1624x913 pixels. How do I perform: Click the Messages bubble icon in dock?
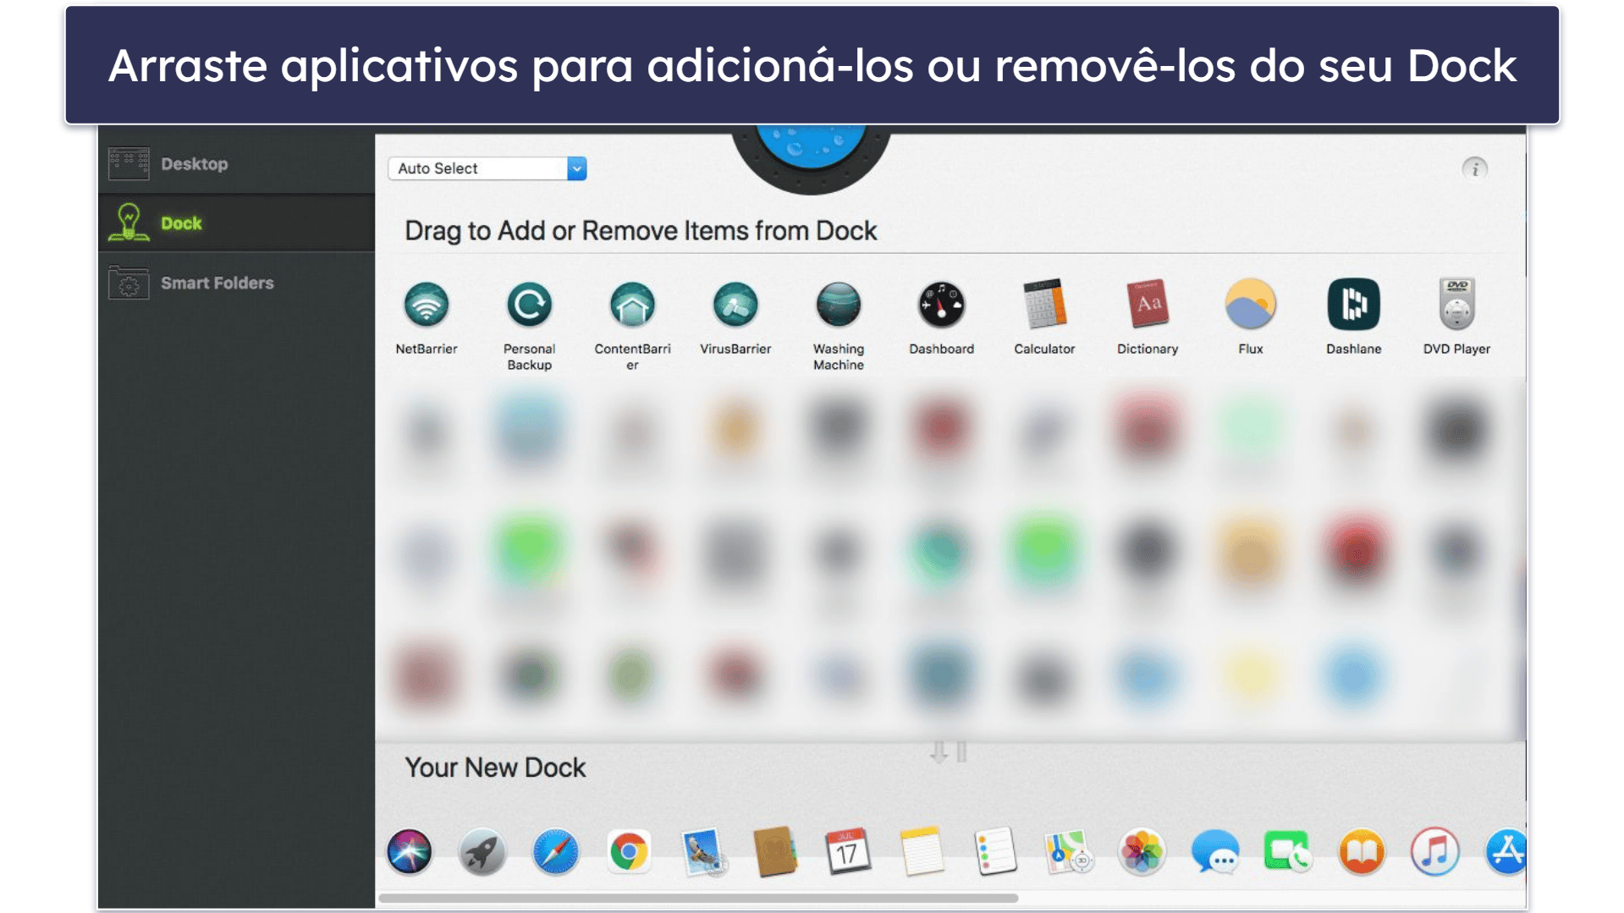1215,851
